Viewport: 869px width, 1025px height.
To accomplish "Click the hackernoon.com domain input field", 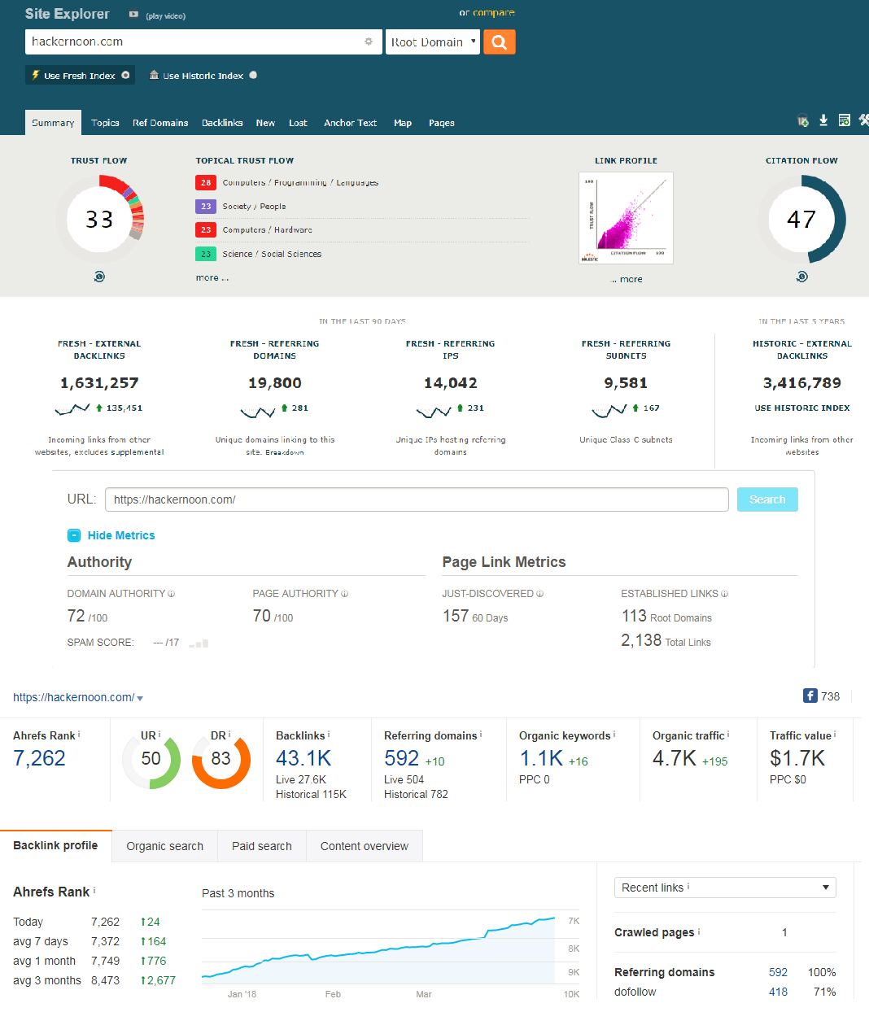I will pos(203,42).
